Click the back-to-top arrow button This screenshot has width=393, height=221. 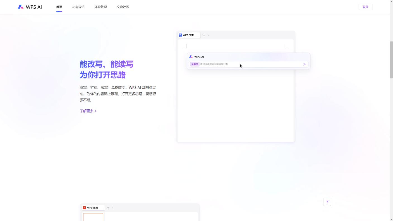(327, 202)
